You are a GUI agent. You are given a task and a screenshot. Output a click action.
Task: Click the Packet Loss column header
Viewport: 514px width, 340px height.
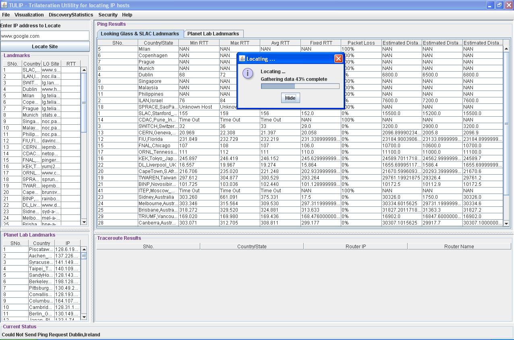click(361, 43)
